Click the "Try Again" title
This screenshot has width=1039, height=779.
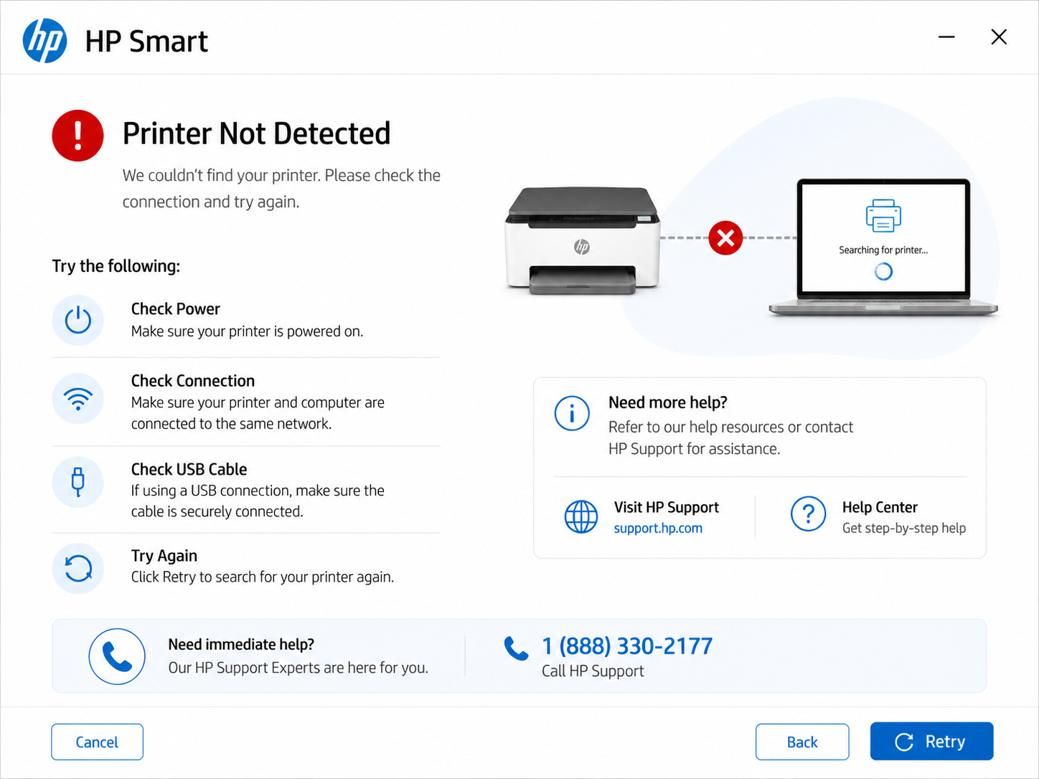pyautogui.click(x=164, y=556)
